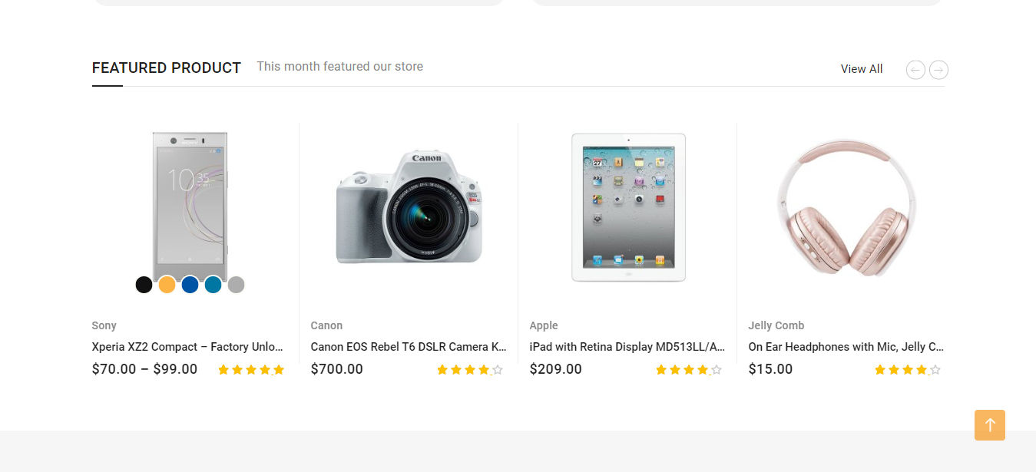Pick the dark blue color swatch
1036x472 pixels.
tap(190, 285)
